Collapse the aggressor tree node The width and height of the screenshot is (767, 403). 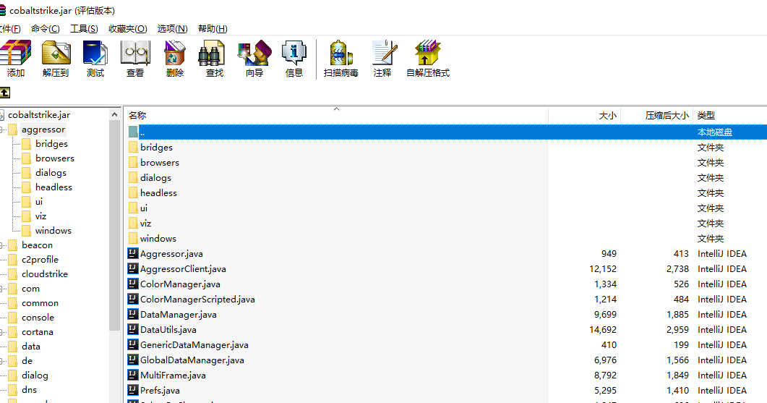pyautogui.click(x=1, y=130)
